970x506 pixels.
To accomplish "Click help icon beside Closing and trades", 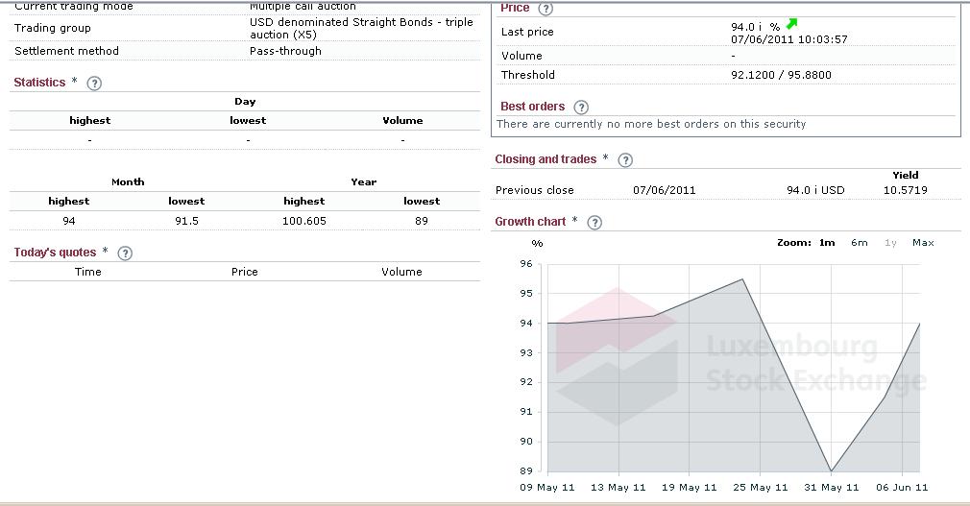I will tap(625, 160).
